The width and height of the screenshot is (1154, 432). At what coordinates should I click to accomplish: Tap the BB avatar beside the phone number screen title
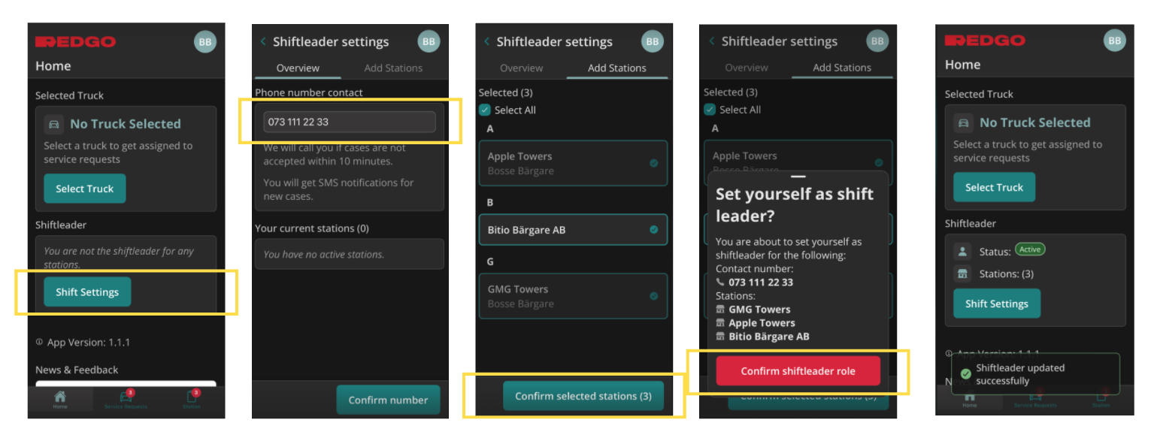(429, 41)
